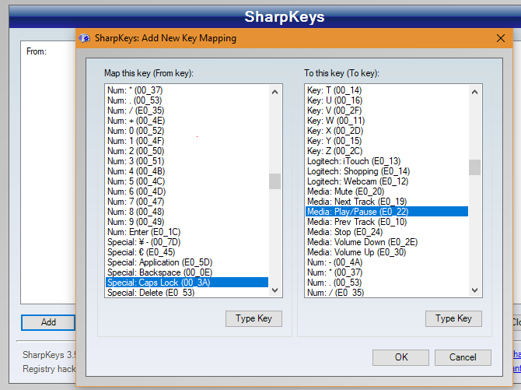Select 'Media: Prev Track (E0_10)' in To list

(386, 222)
